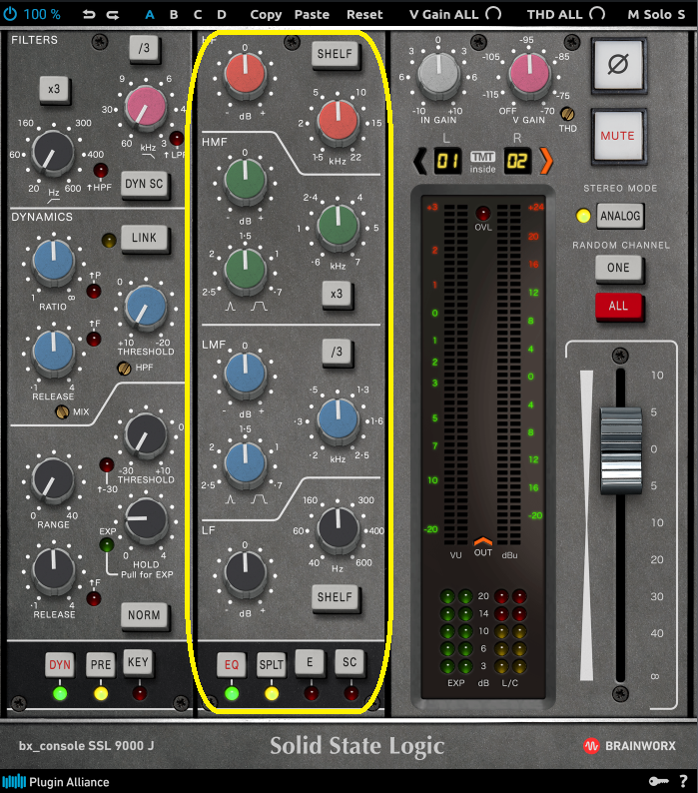Toggle the KEY sidechain button

click(x=138, y=662)
